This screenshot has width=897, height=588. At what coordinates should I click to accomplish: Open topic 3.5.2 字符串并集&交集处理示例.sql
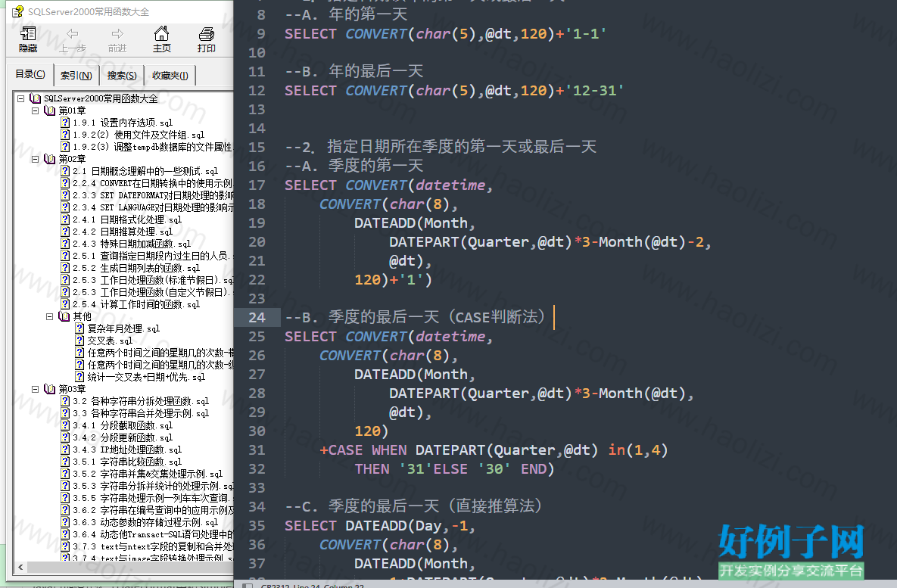coord(148,474)
